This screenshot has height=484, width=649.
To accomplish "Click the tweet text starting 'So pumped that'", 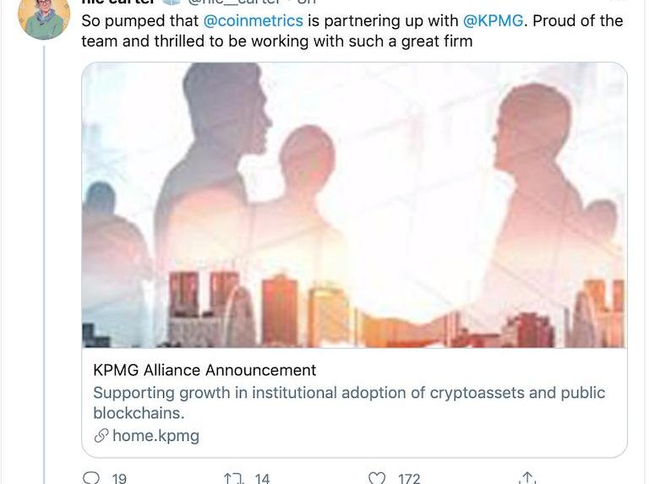I will point(352,31).
